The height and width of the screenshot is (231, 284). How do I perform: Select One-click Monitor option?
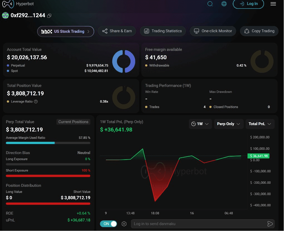[x=213, y=31]
